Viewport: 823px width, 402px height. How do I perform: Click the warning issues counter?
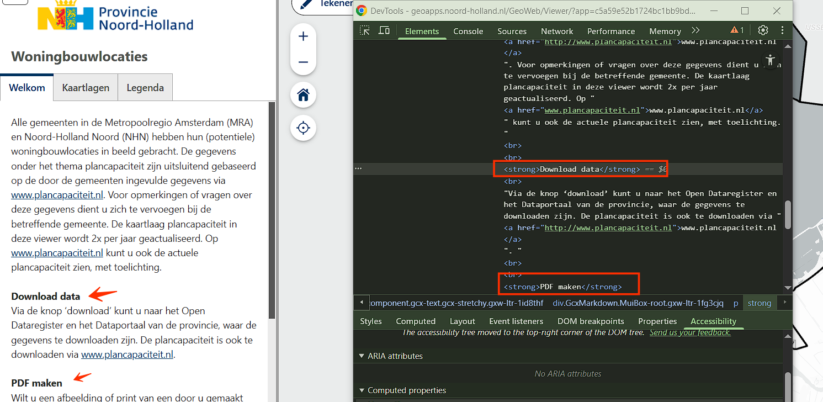click(x=737, y=30)
